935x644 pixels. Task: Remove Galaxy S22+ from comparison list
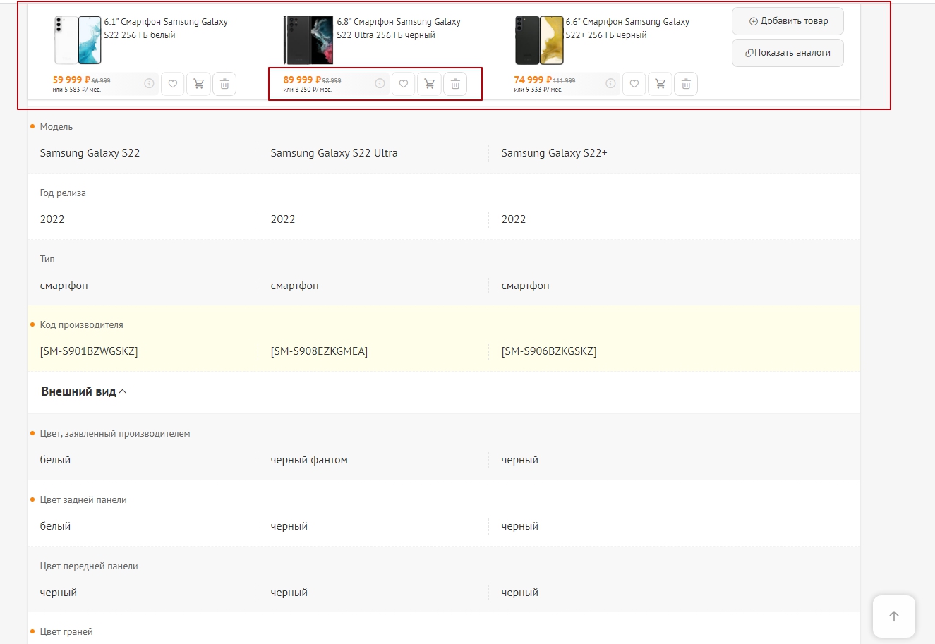click(686, 84)
